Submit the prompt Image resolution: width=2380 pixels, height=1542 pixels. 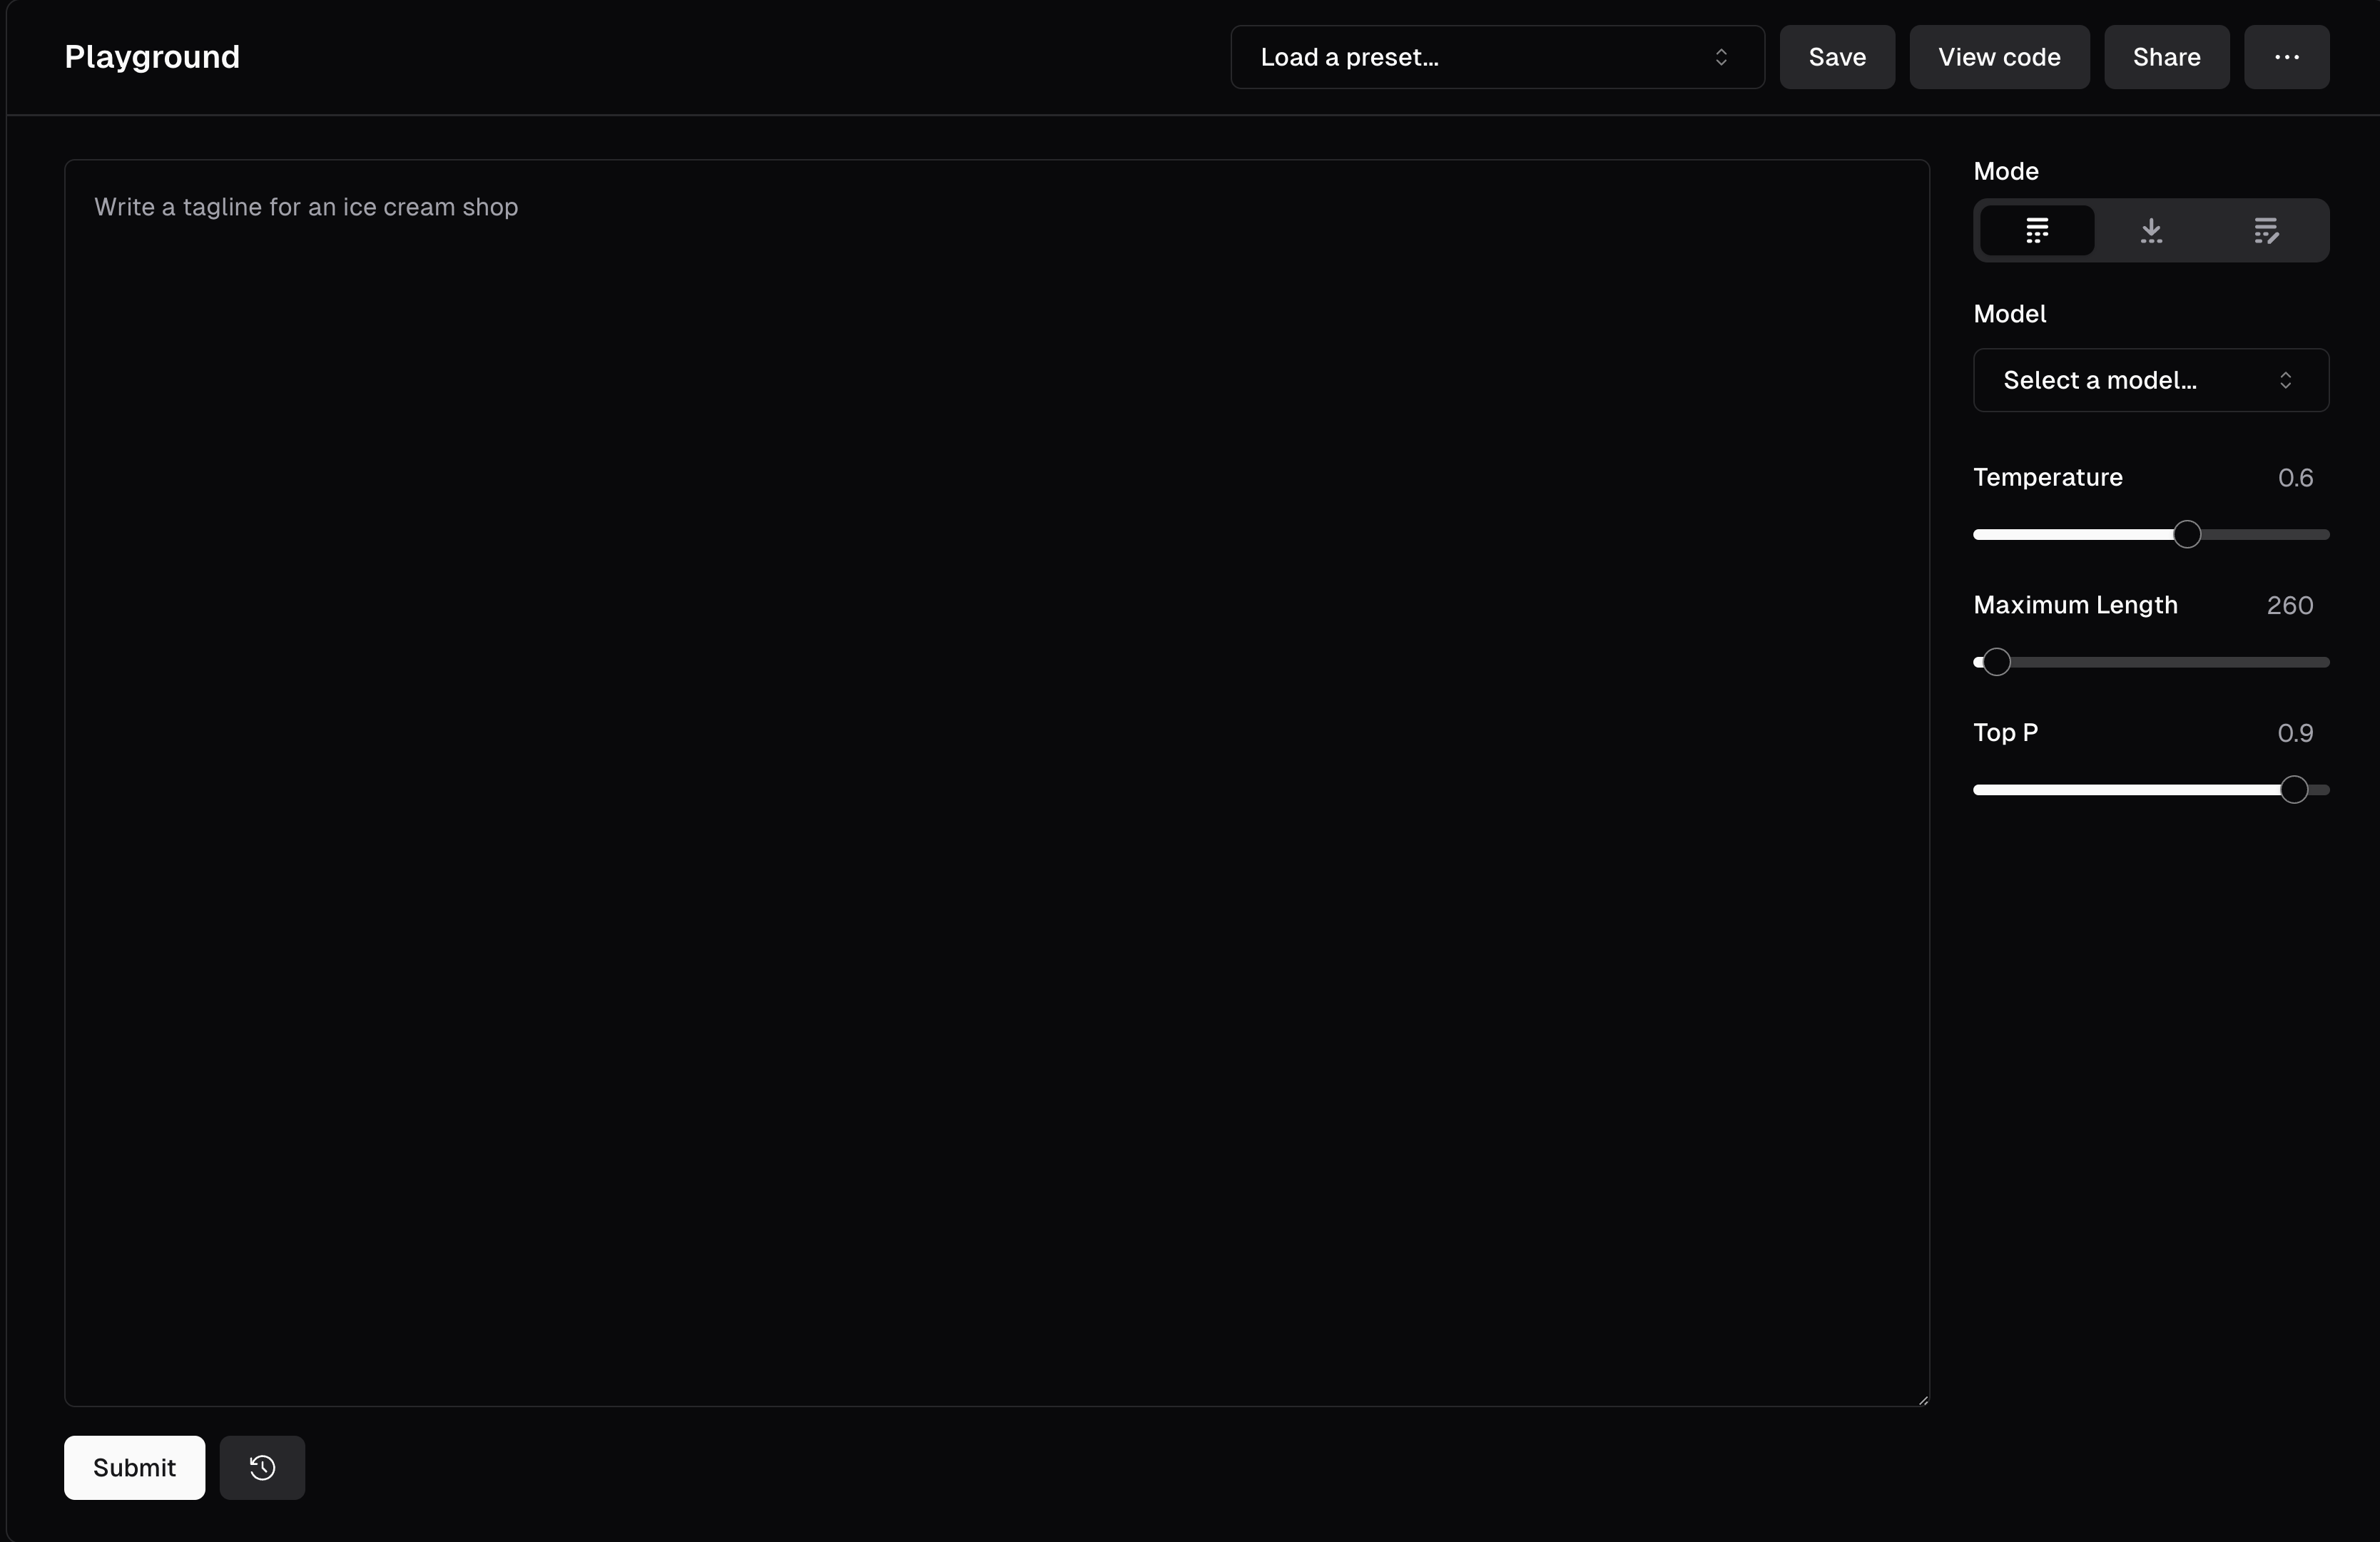click(x=134, y=1467)
